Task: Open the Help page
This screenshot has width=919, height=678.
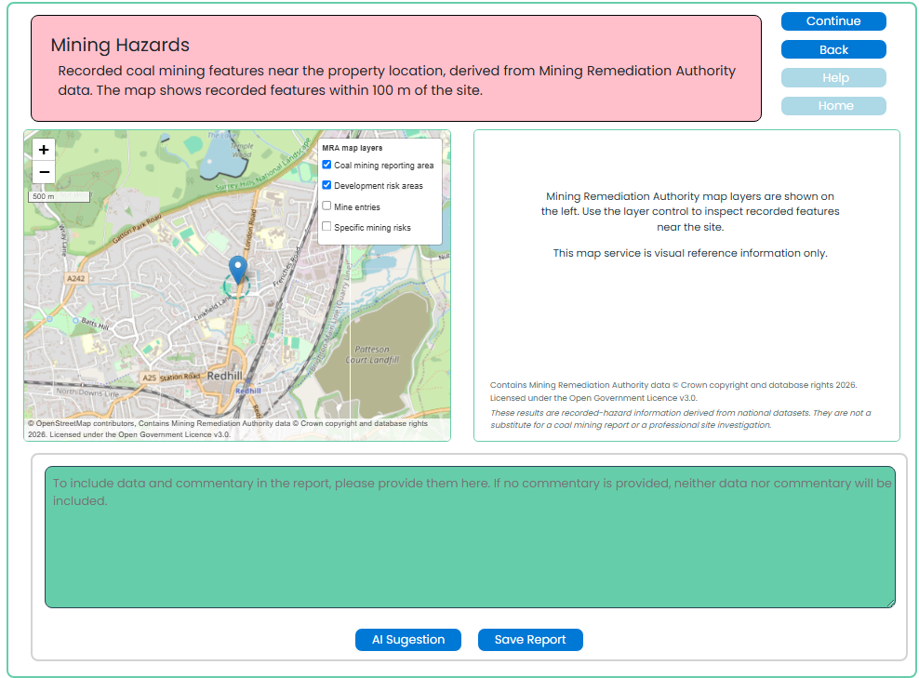Action: pos(833,78)
